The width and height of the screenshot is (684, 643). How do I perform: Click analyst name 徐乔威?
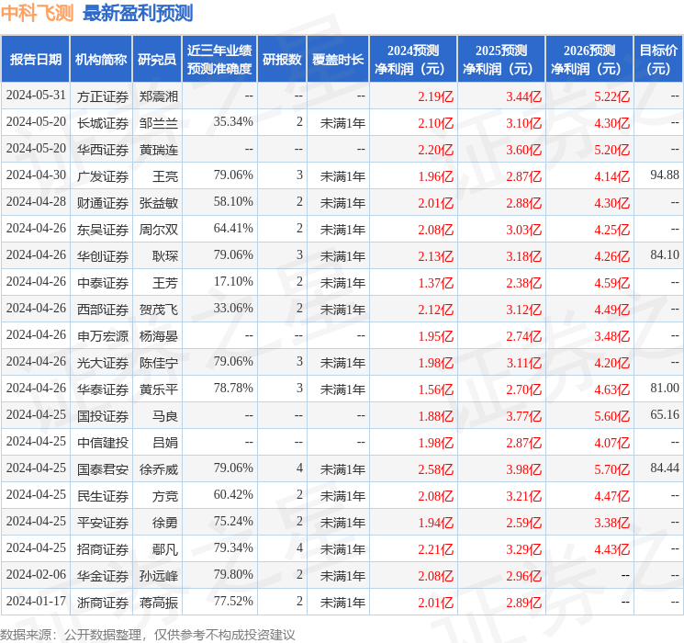(158, 469)
